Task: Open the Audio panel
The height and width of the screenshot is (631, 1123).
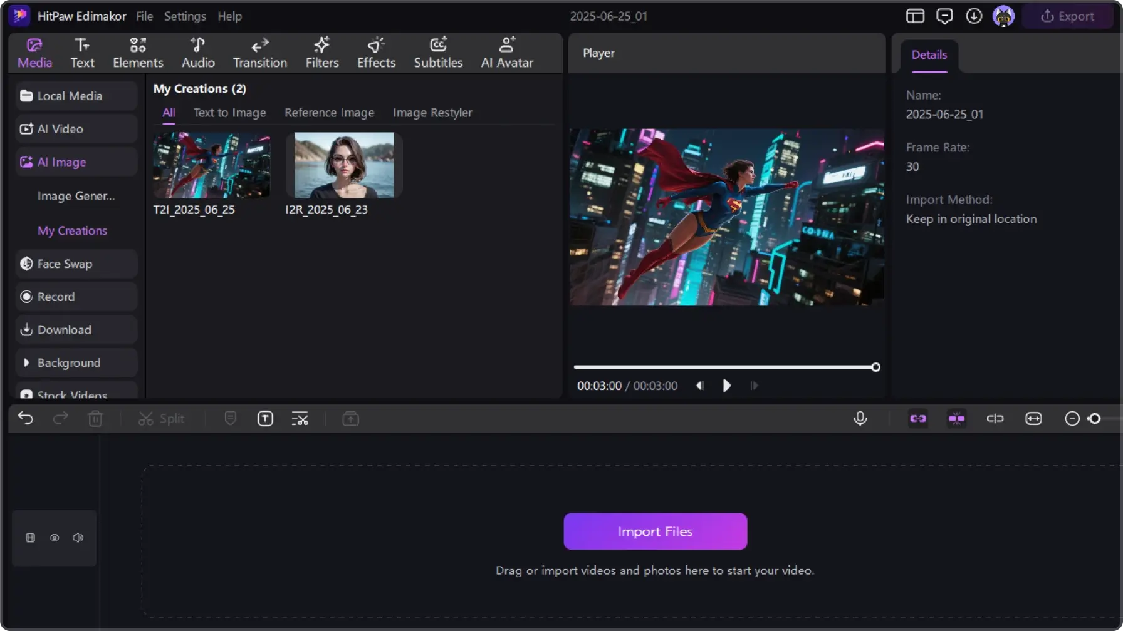Action: tap(198, 53)
